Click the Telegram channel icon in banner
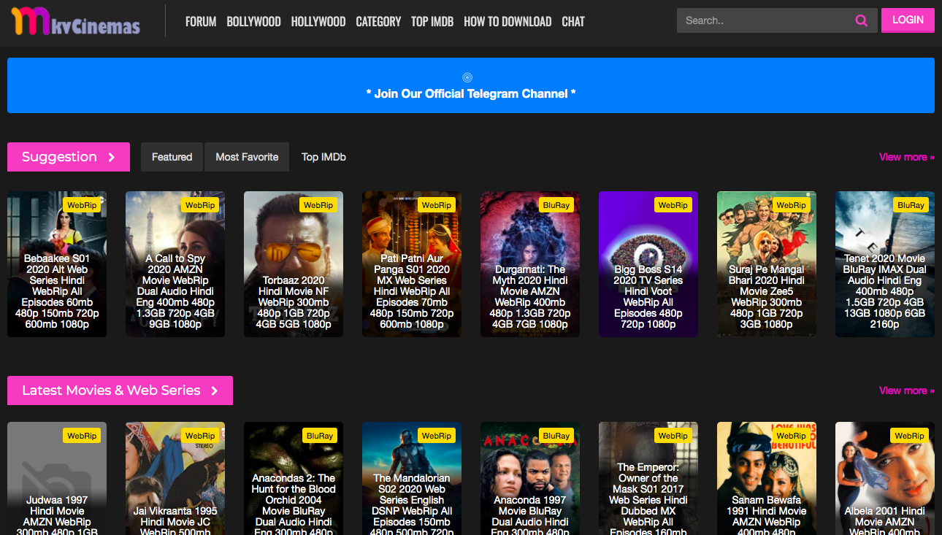This screenshot has width=942, height=535. 468,77
